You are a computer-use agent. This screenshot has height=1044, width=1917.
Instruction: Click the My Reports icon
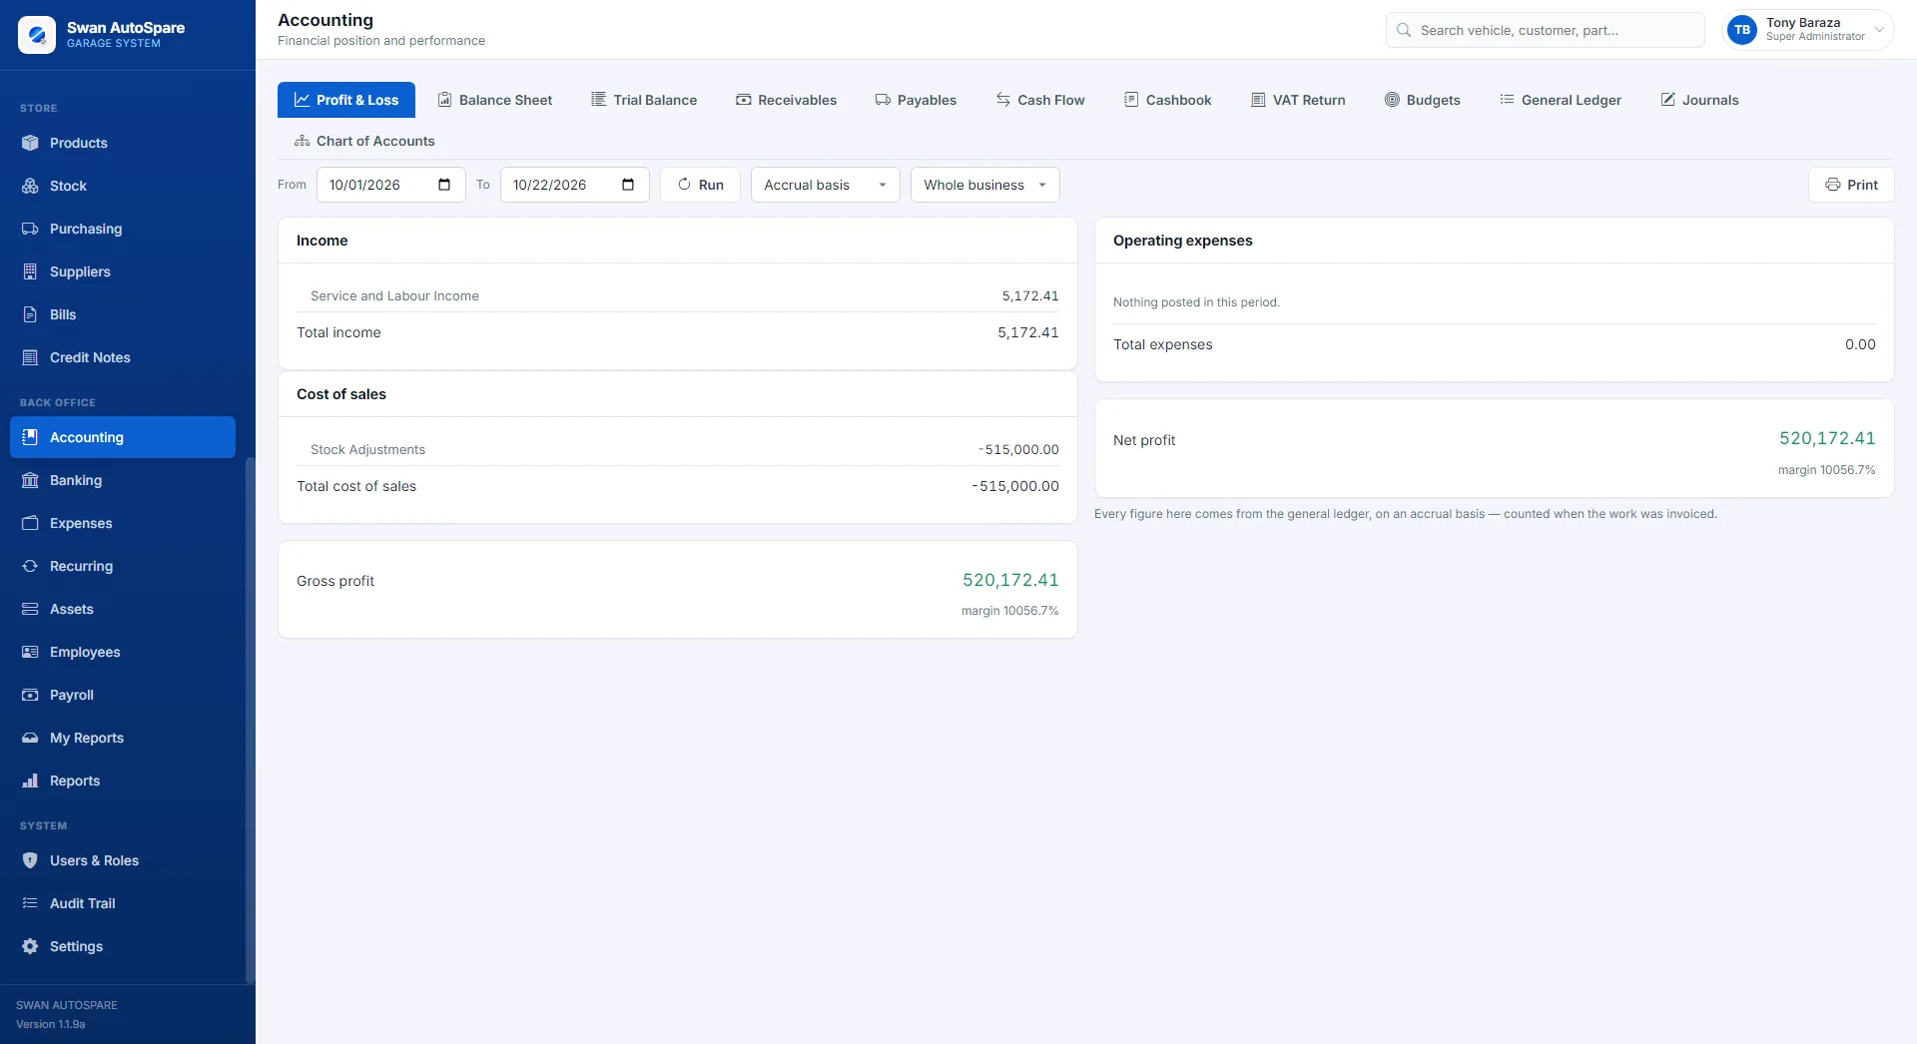(30, 738)
